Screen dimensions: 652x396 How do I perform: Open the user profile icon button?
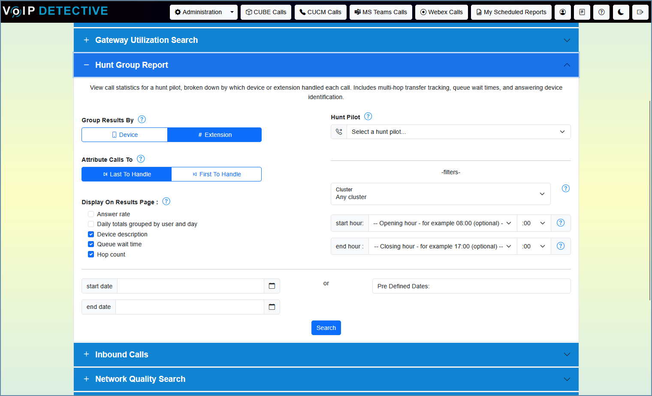tap(563, 12)
